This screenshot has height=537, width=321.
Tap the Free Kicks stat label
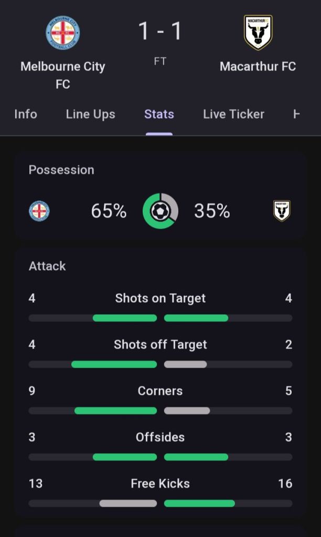[x=160, y=484]
